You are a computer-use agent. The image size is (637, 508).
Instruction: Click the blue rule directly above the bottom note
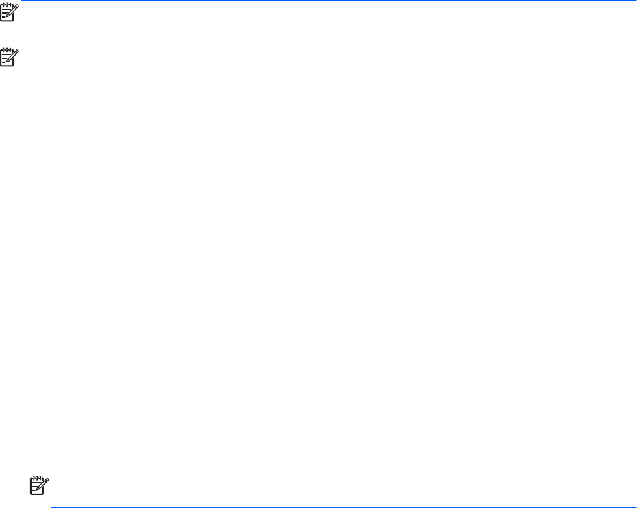pos(342,474)
